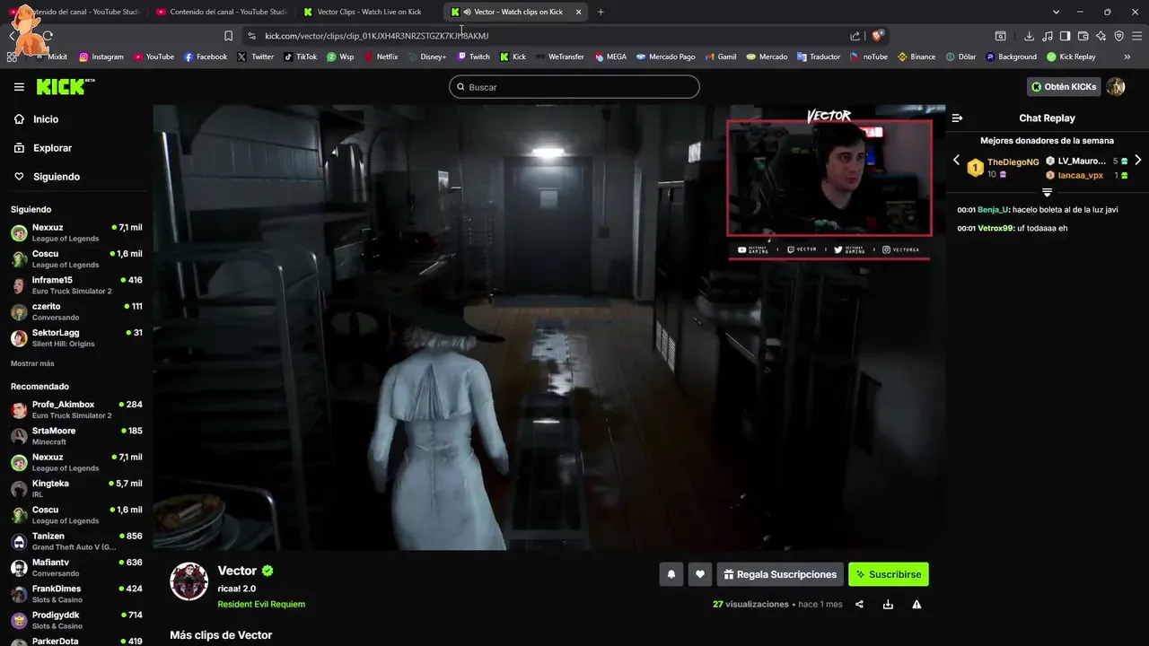
Task: Open czerito channel in the sidebar
Action: (x=76, y=311)
